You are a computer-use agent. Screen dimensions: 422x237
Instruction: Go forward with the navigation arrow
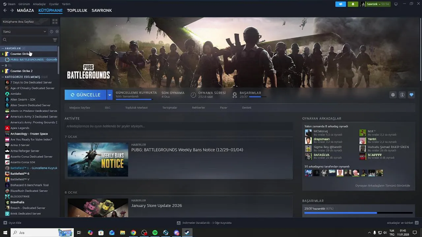[x=12, y=11]
